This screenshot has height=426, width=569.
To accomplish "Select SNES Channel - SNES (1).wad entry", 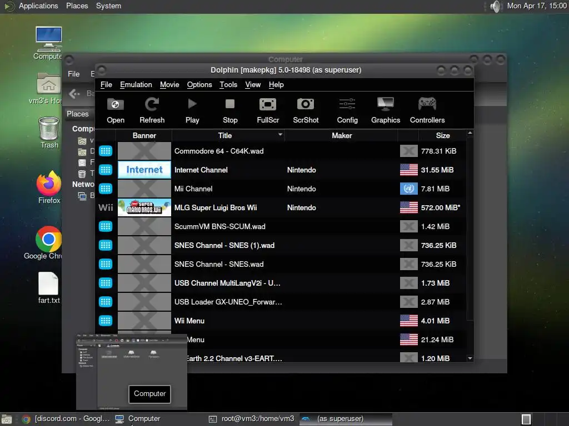I will [x=224, y=245].
